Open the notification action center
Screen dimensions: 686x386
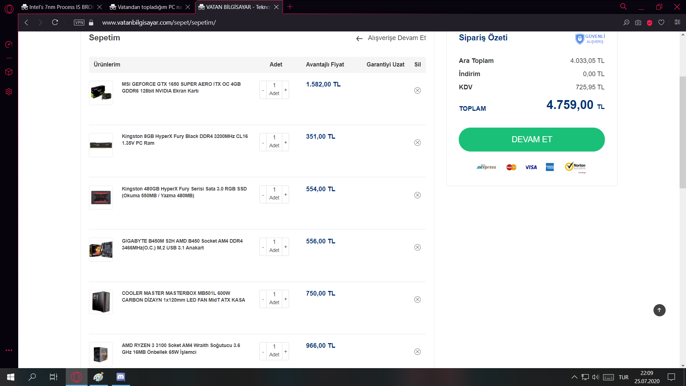tap(671, 377)
